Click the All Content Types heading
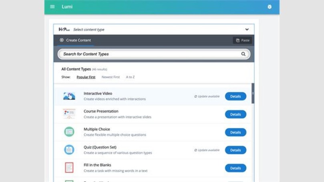 click(x=76, y=69)
